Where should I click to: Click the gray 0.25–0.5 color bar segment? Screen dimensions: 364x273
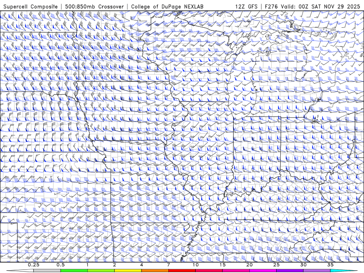pos(47,271)
